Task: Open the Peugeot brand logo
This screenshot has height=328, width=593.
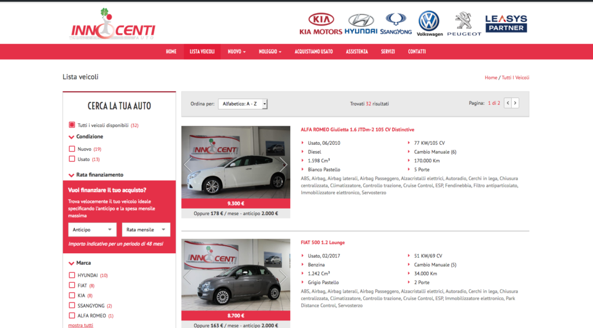Action: [x=464, y=24]
